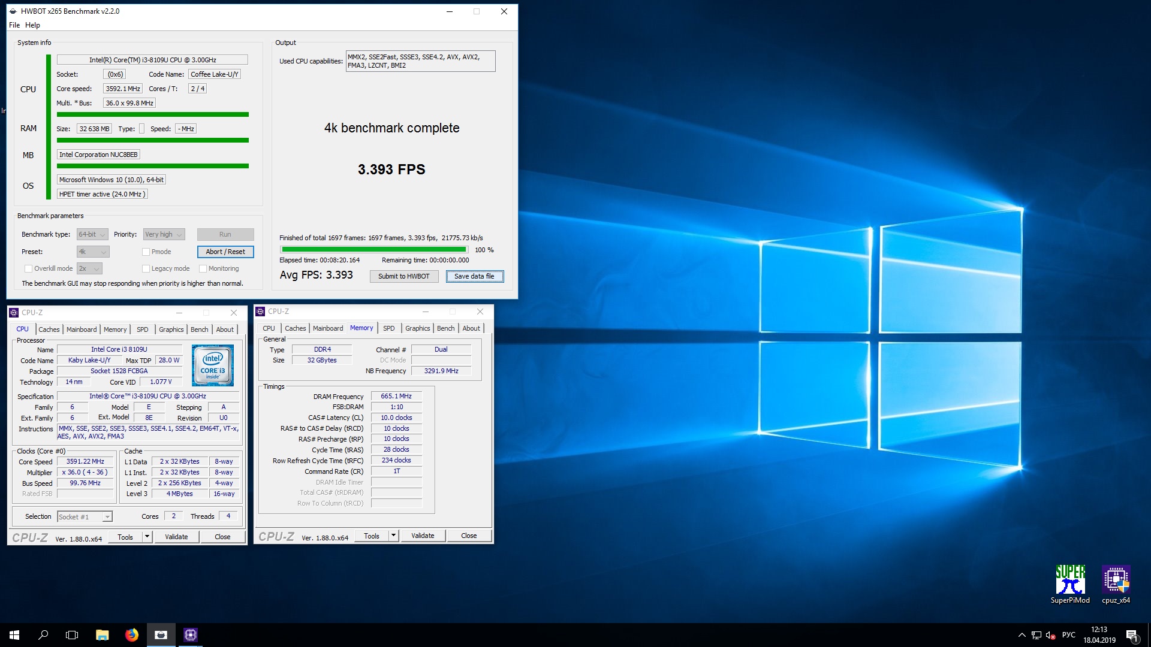
Task: Click Tools button in right CPU-Z
Action: [x=372, y=536]
